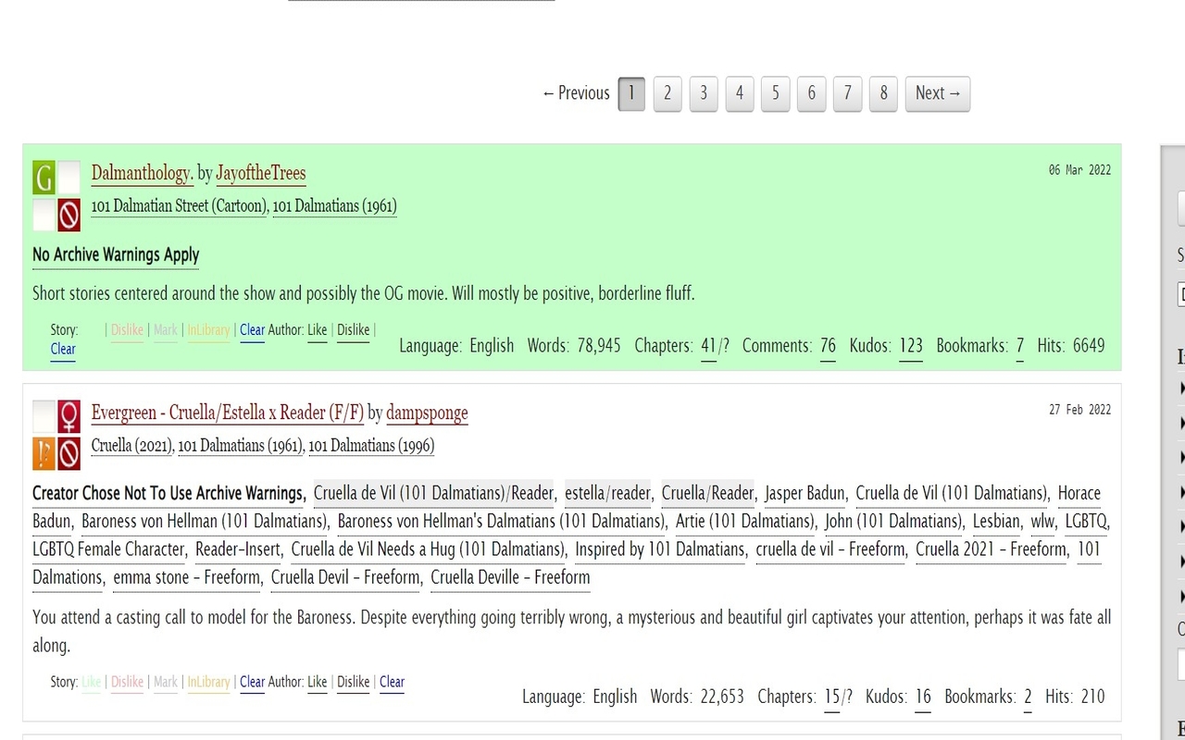
Task: Click the General rating icon for Dalmanthology
Action: (x=44, y=177)
